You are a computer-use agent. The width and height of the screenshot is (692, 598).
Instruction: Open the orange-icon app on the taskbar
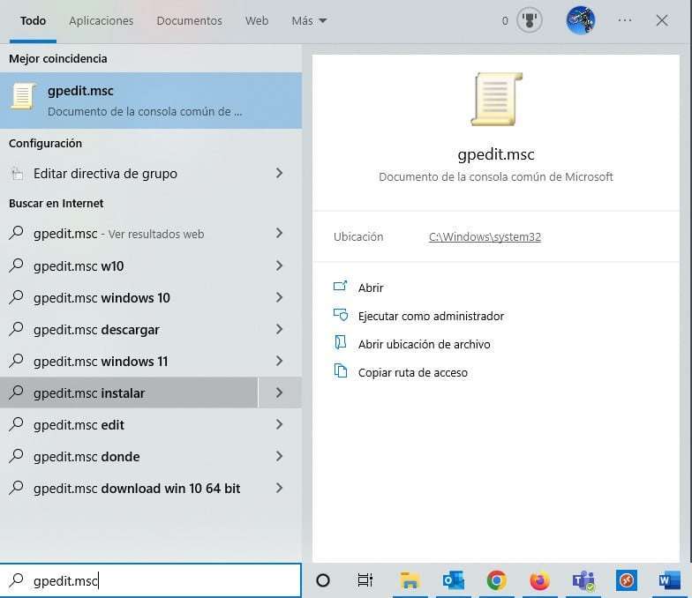pos(627,580)
